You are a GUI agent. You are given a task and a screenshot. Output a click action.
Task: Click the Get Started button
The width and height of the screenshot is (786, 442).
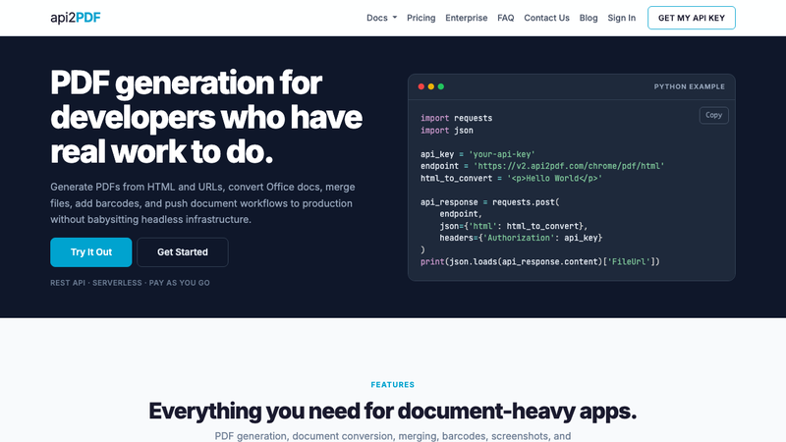click(183, 252)
